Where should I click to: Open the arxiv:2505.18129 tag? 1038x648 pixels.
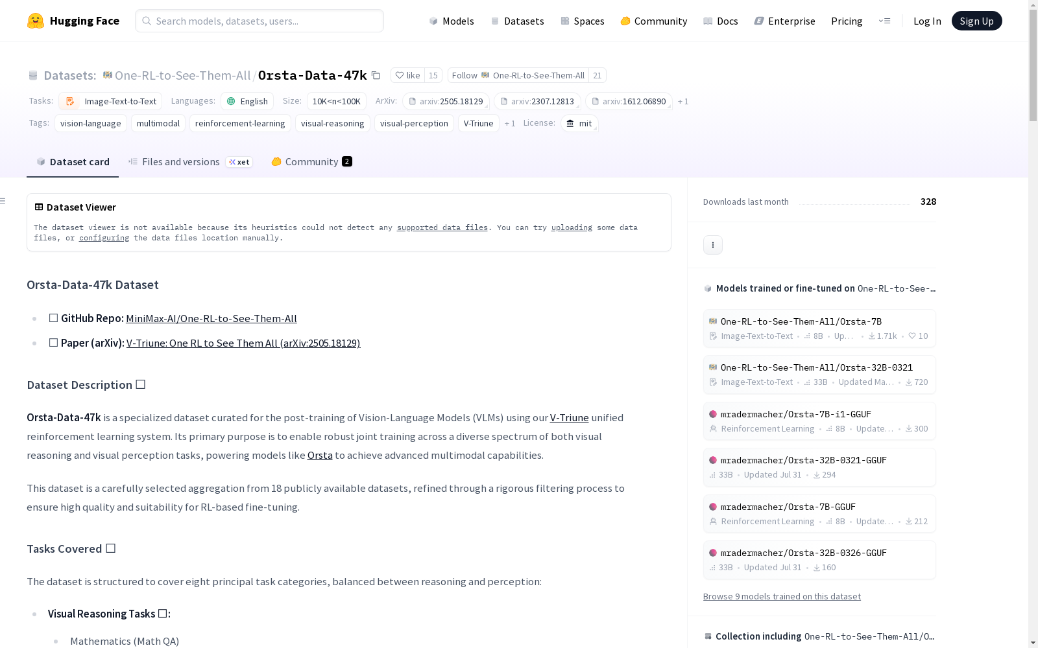446,101
